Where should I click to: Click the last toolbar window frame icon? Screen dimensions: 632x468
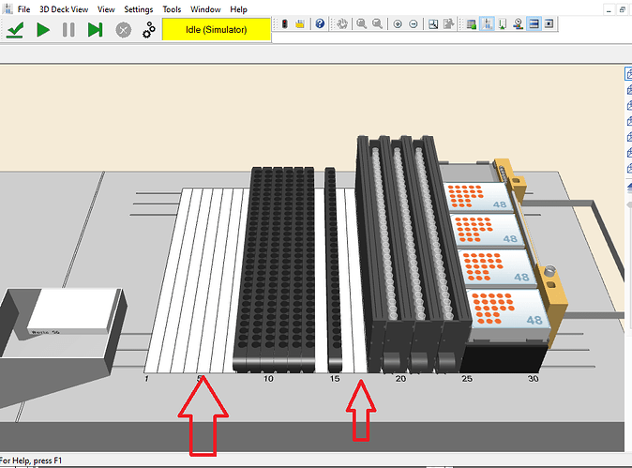point(549,24)
